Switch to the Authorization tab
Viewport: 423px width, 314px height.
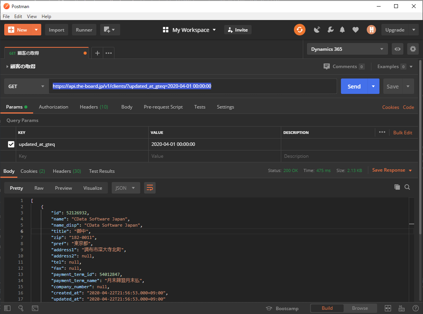[x=54, y=107]
